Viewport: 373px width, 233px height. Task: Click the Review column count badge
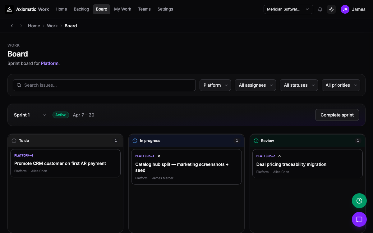pyautogui.click(x=358, y=141)
